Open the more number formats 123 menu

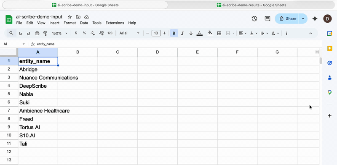[x=110, y=33]
